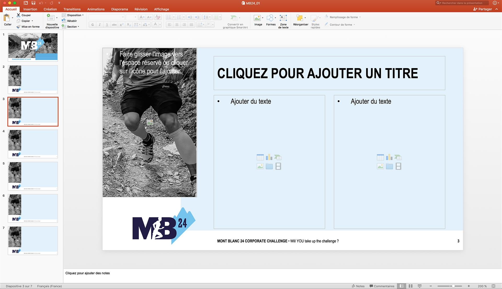Click the Formes shapes icon
Viewport: 502px width, 289px height.
point(270,18)
